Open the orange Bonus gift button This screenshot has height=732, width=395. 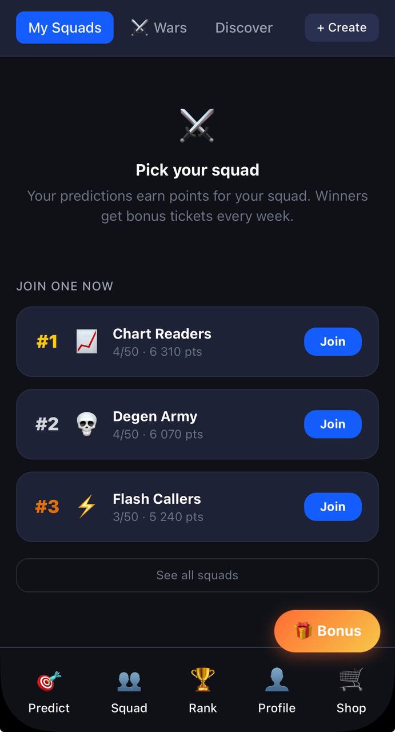tap(328, 631)
